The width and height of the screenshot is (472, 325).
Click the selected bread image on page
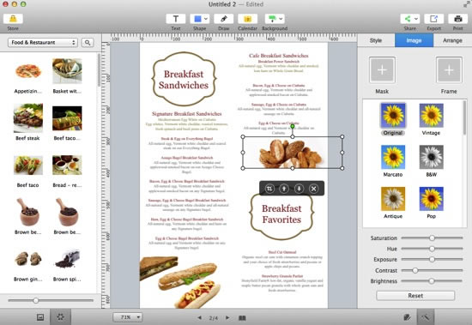click(293, 153)
